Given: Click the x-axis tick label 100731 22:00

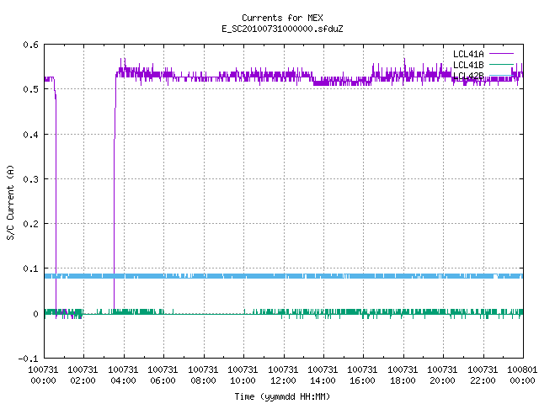Looking at the screenshot, I should [x=483, y=375].
